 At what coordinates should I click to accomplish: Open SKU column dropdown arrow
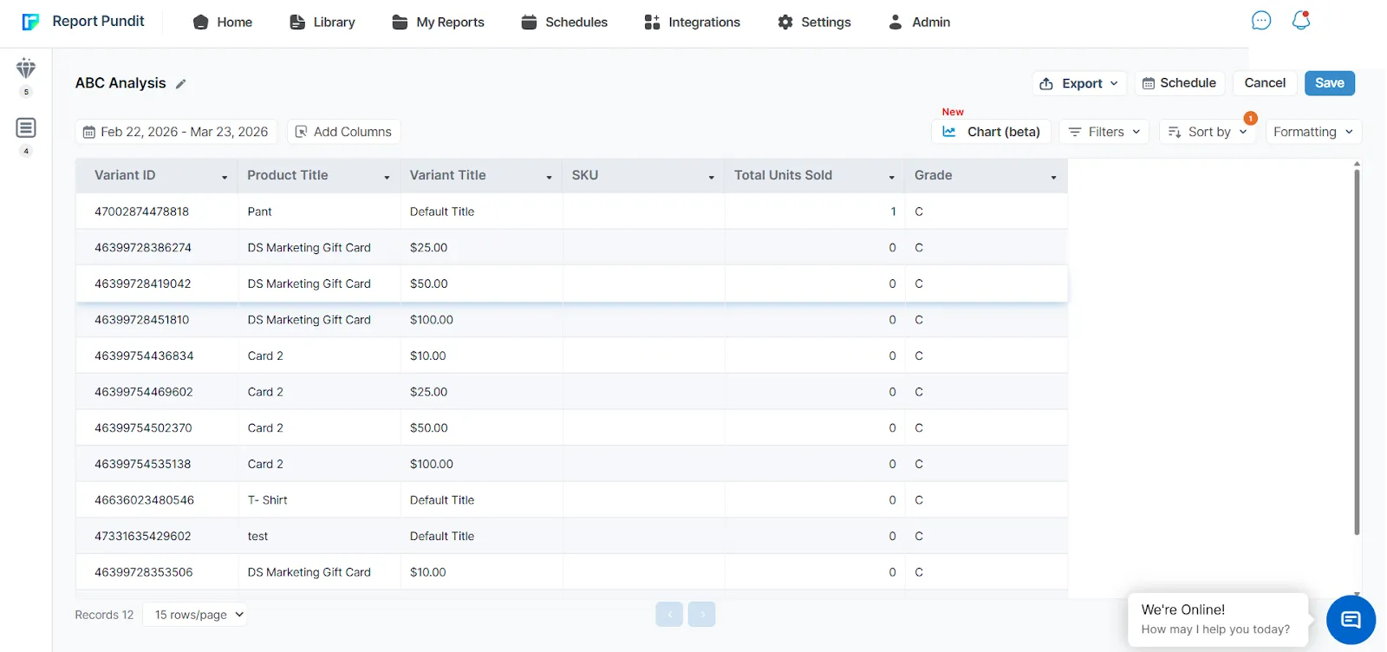coord(711,177)
